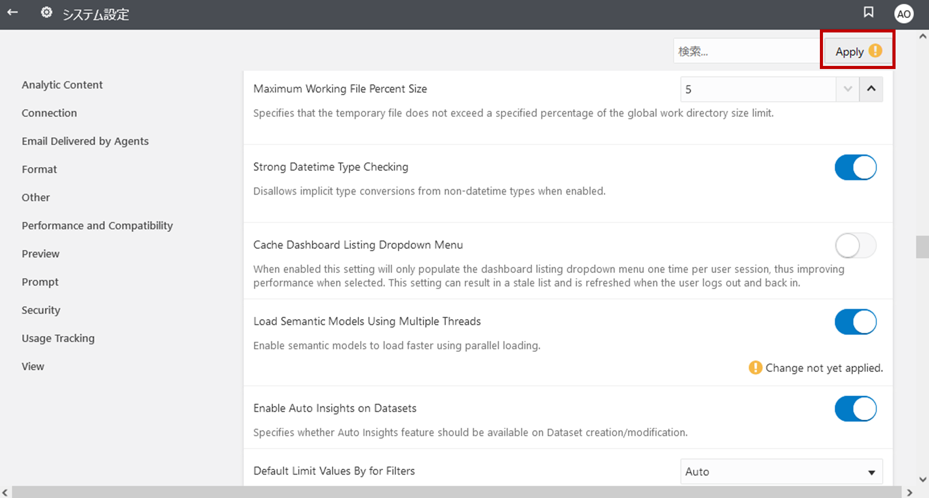Screen dimensions: 929x498
Task: Click the Change not yet applied warning icon
Action: [x=755, y=368]
